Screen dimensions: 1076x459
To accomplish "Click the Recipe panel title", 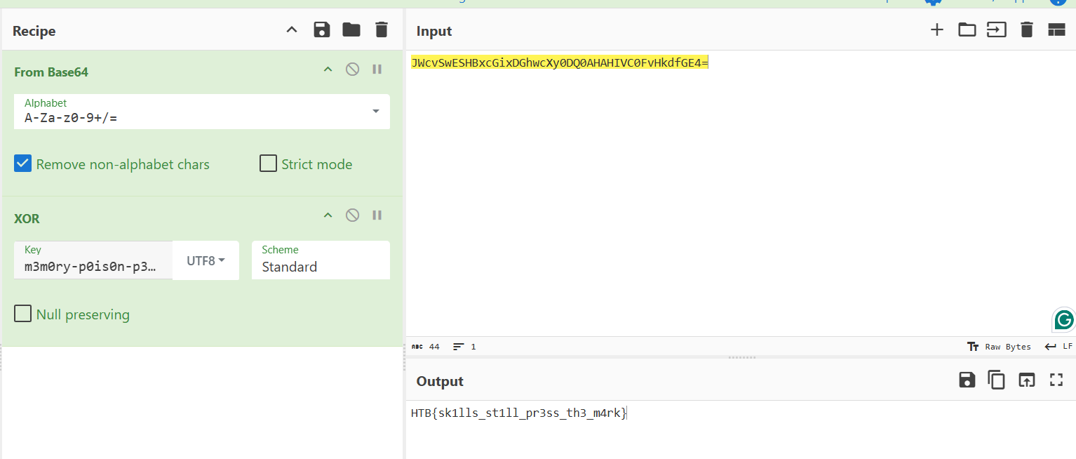I will click(x=34, y=31).
